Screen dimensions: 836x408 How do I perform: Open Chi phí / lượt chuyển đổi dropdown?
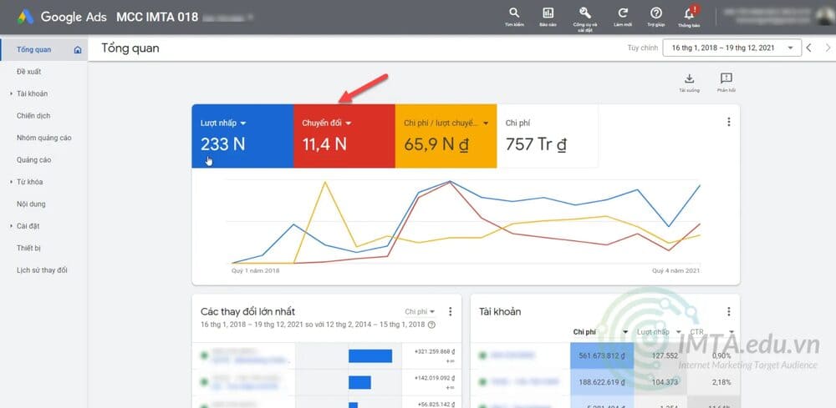(x=486, y=123)
